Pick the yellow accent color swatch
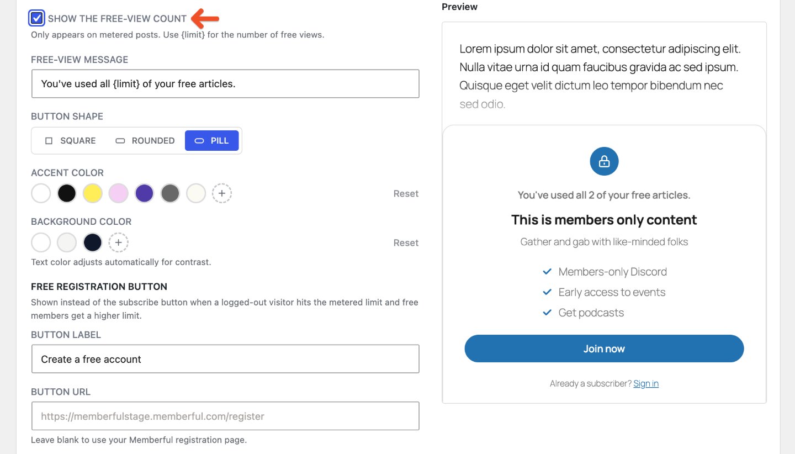 click(x=93, y=193)
